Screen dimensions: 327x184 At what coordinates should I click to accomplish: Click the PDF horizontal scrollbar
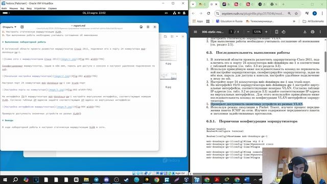coord(227,174)
